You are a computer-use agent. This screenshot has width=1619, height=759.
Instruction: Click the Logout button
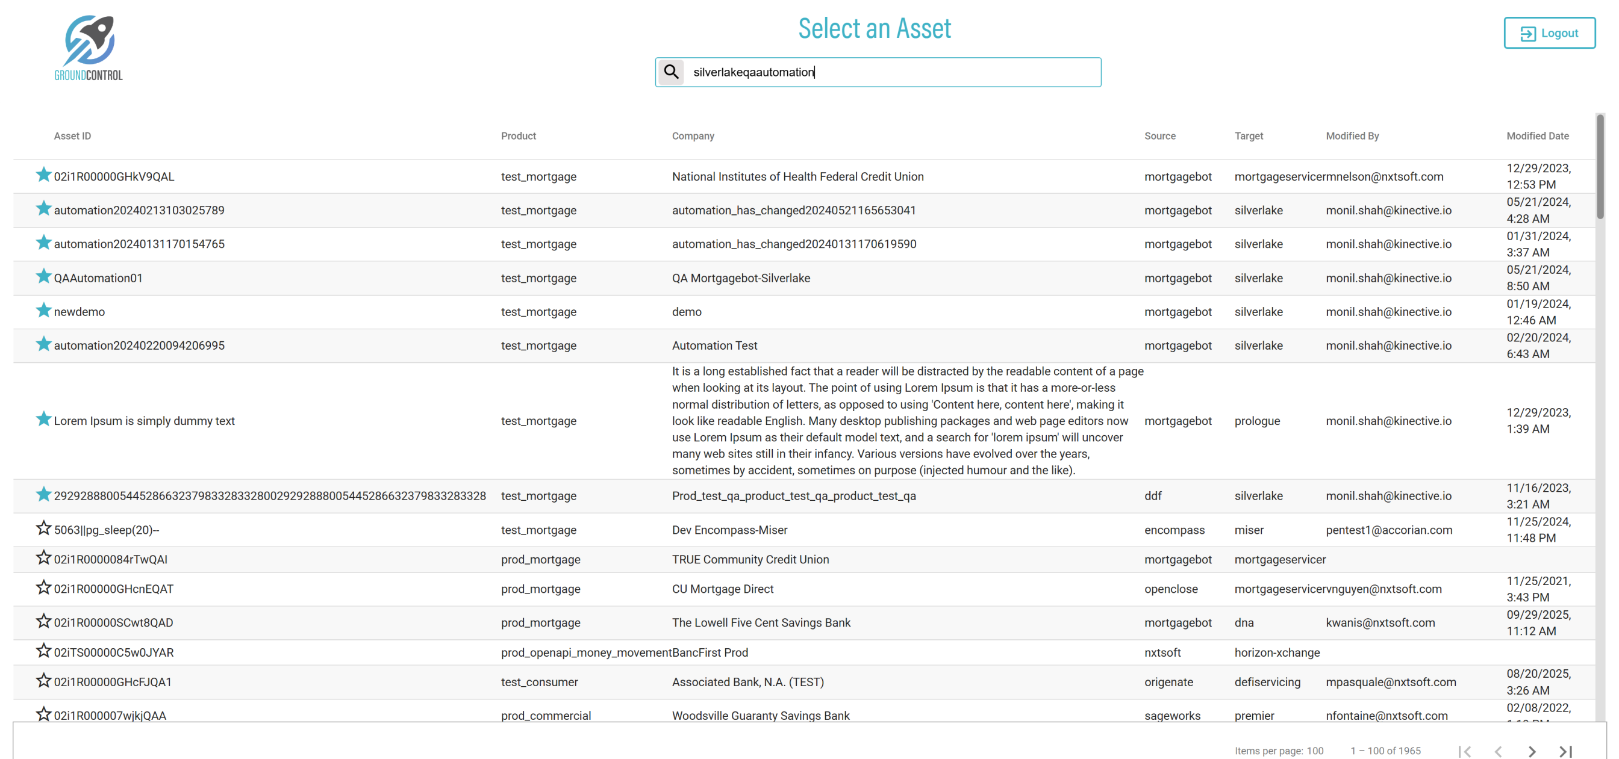1549,33
